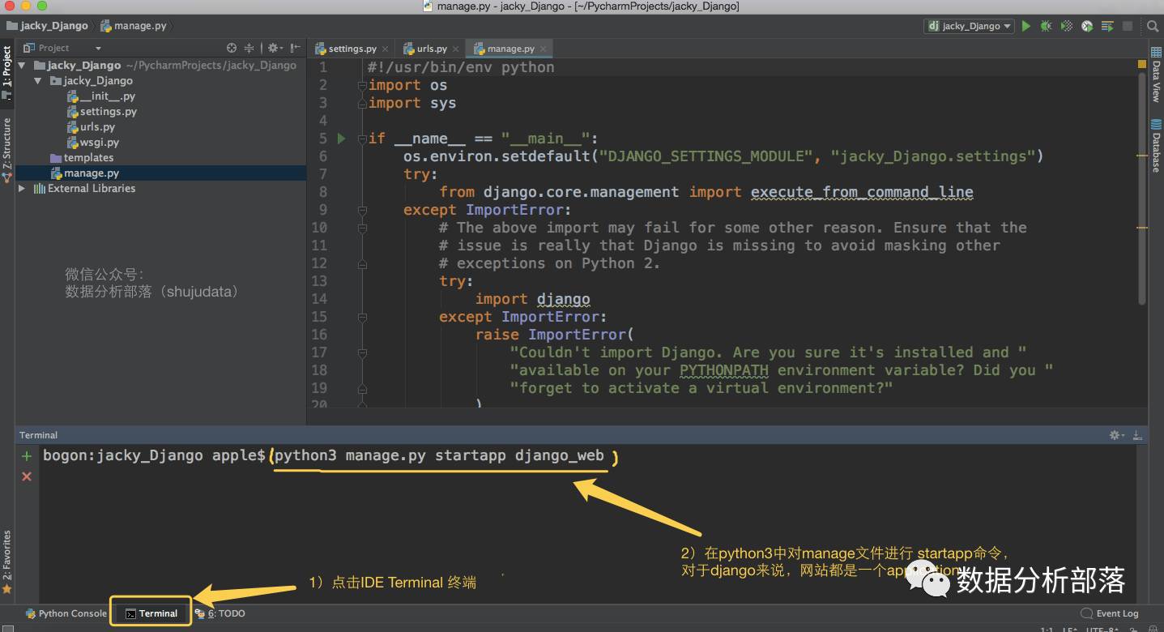Open run configuration dropdown jacky_Django
1164x632 pixels.
(970, 26)
